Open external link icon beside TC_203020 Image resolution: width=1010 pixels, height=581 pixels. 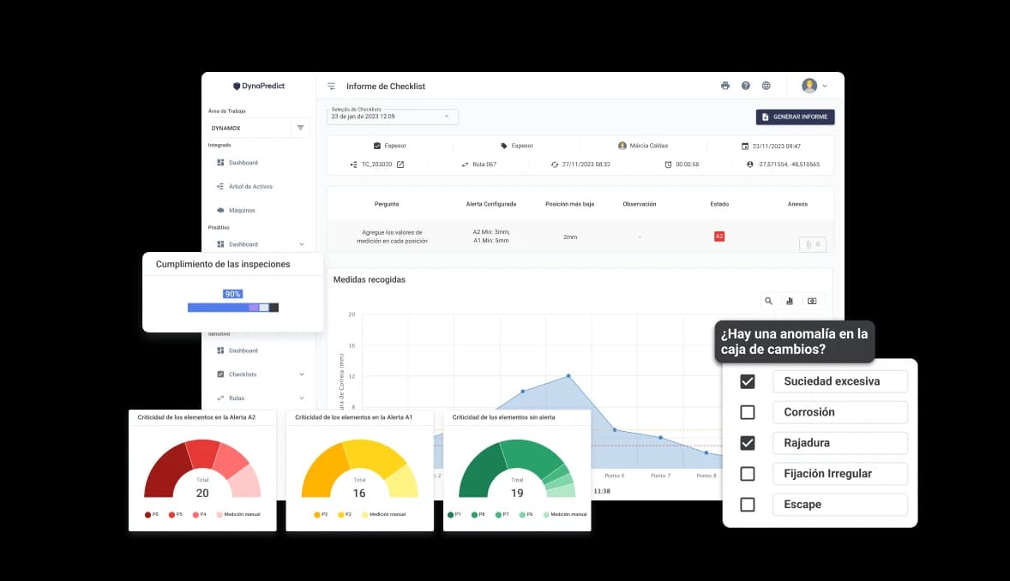tap(400, 165)
